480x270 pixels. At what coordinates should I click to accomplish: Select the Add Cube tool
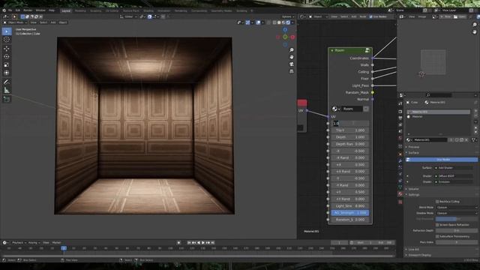pos(7,99)
